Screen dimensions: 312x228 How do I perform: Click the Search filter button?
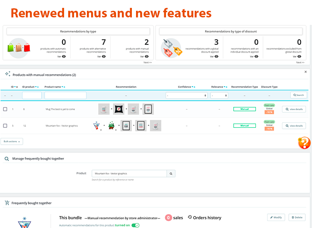pos(298,95)
